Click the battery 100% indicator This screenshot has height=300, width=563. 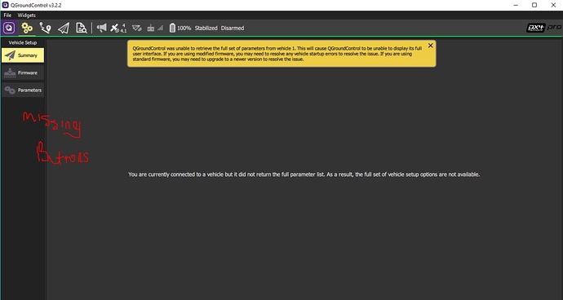(x=180, y=28)
